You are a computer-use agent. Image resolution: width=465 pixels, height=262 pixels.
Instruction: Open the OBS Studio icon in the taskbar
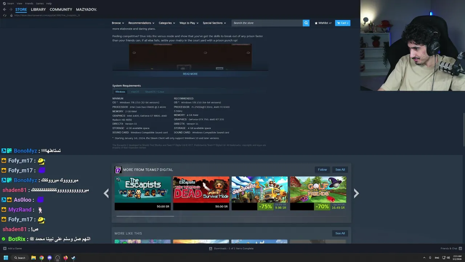[57, 258]
